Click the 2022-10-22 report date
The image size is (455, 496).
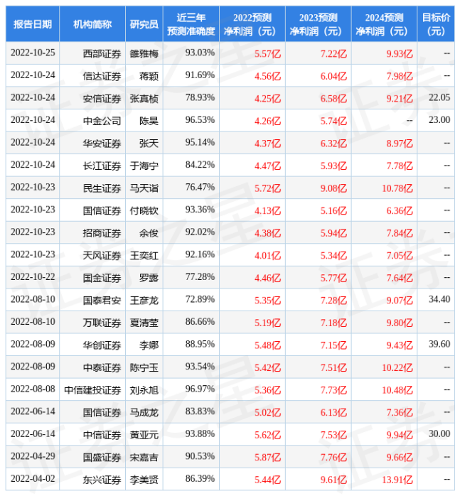[33, 277]
